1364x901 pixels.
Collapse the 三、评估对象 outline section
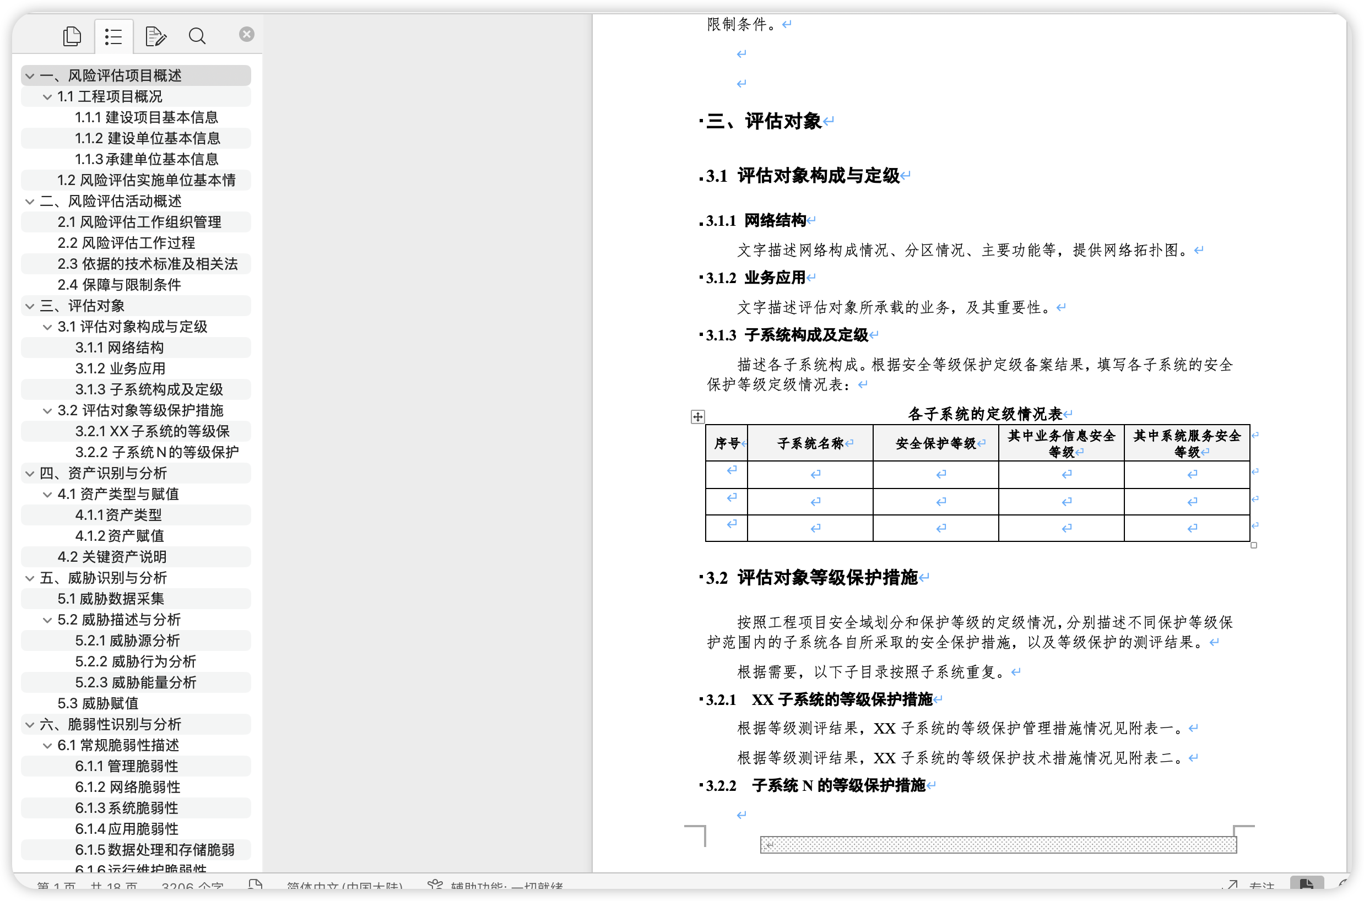(30, 306)
